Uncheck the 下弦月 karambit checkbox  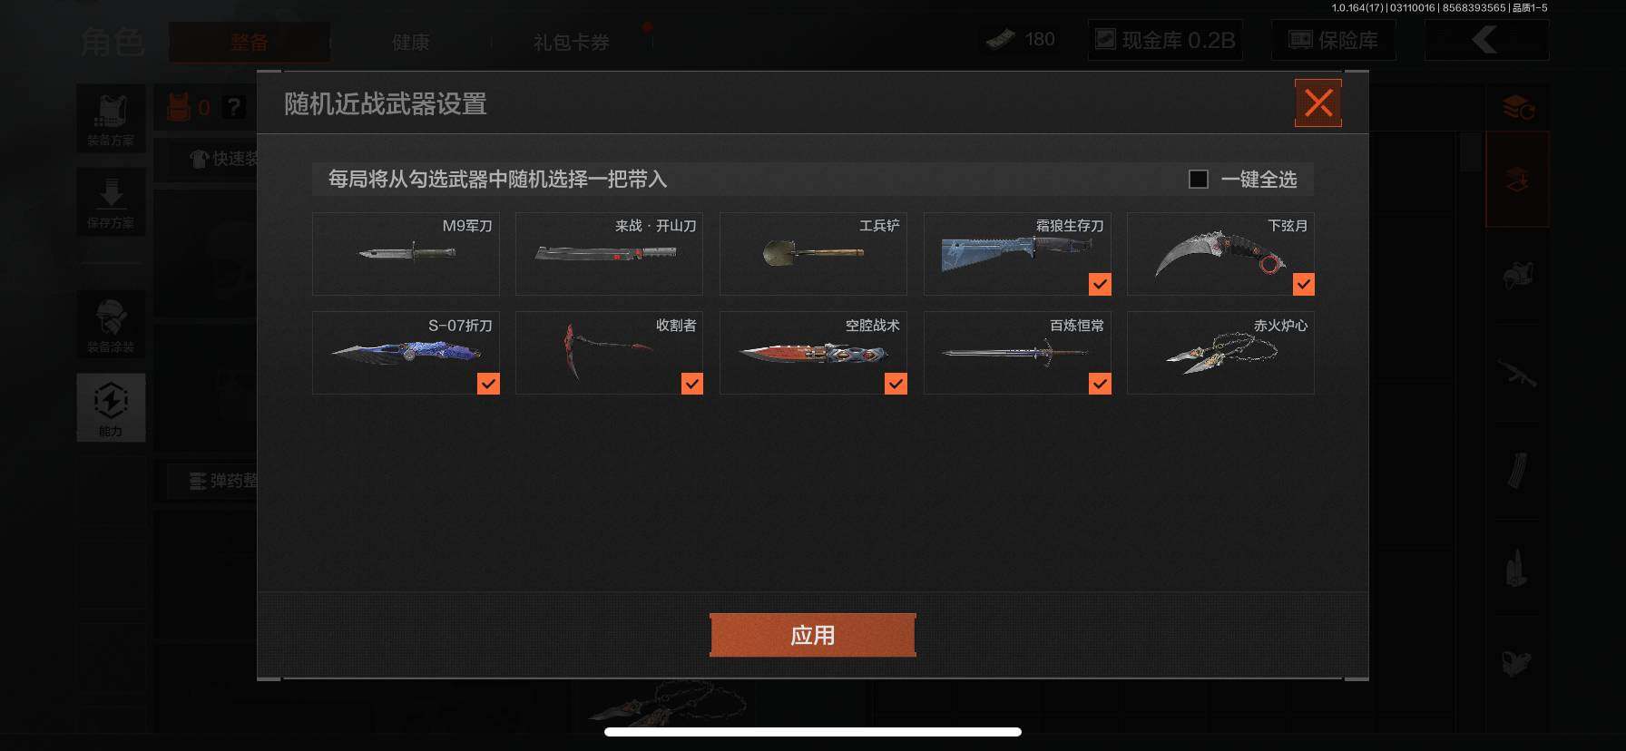[1303, 285]
